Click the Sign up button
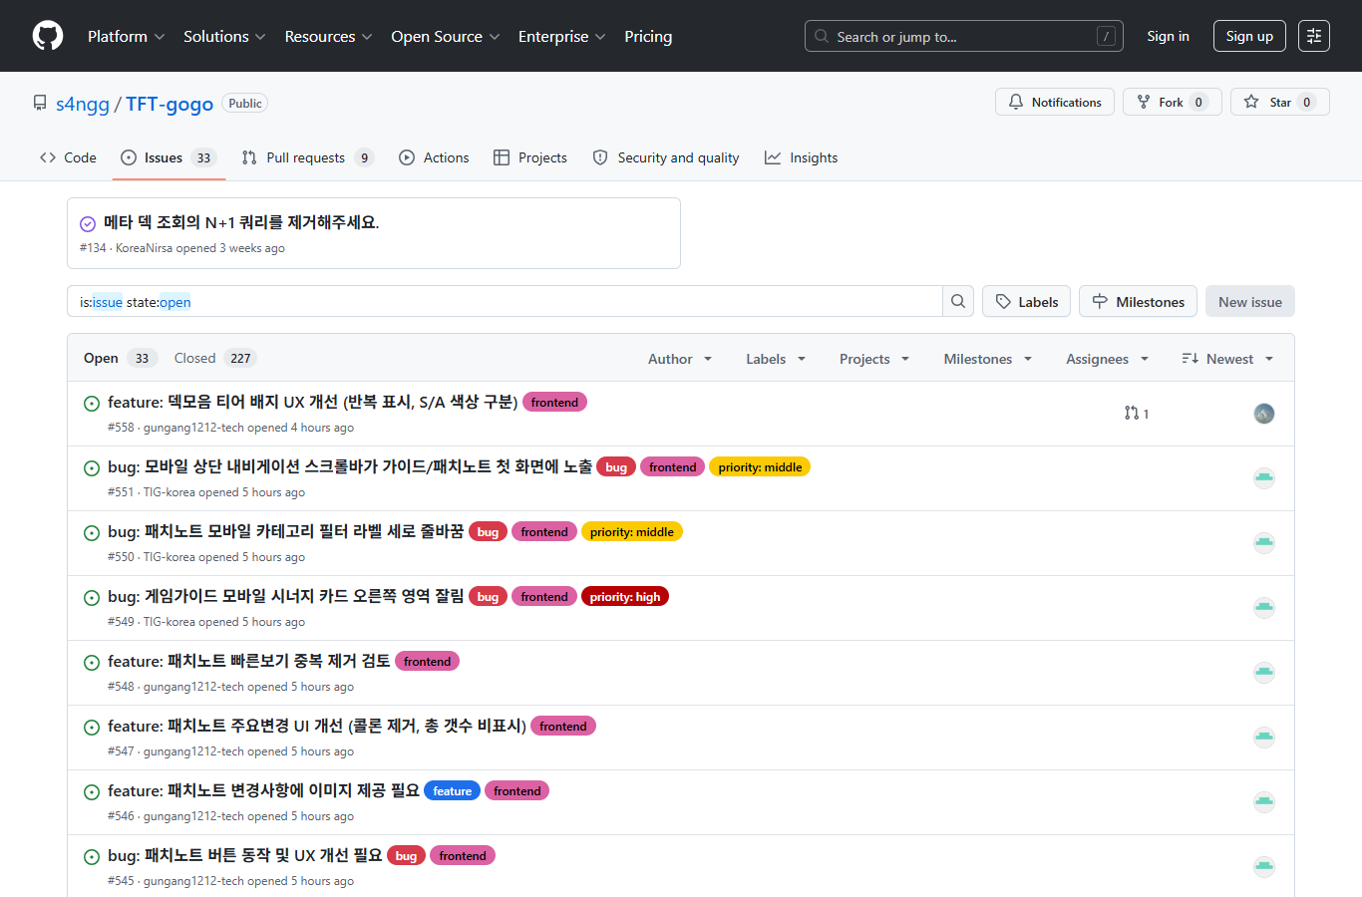This screenshot has width=1362, height=897. pyautogui.click(x=1249, y=36)
